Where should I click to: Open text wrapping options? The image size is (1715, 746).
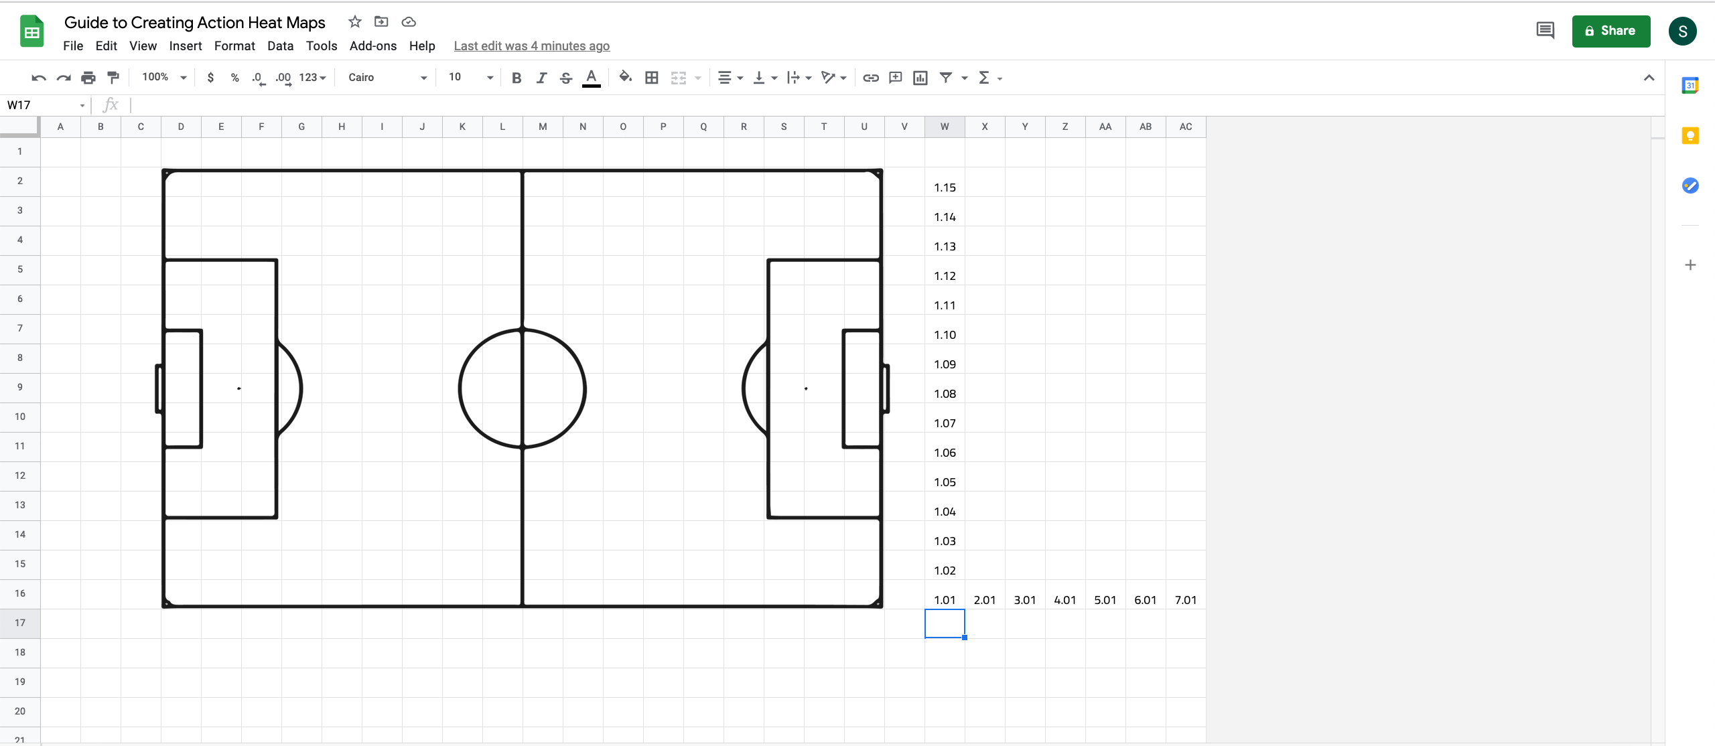[x=799, y=78]
